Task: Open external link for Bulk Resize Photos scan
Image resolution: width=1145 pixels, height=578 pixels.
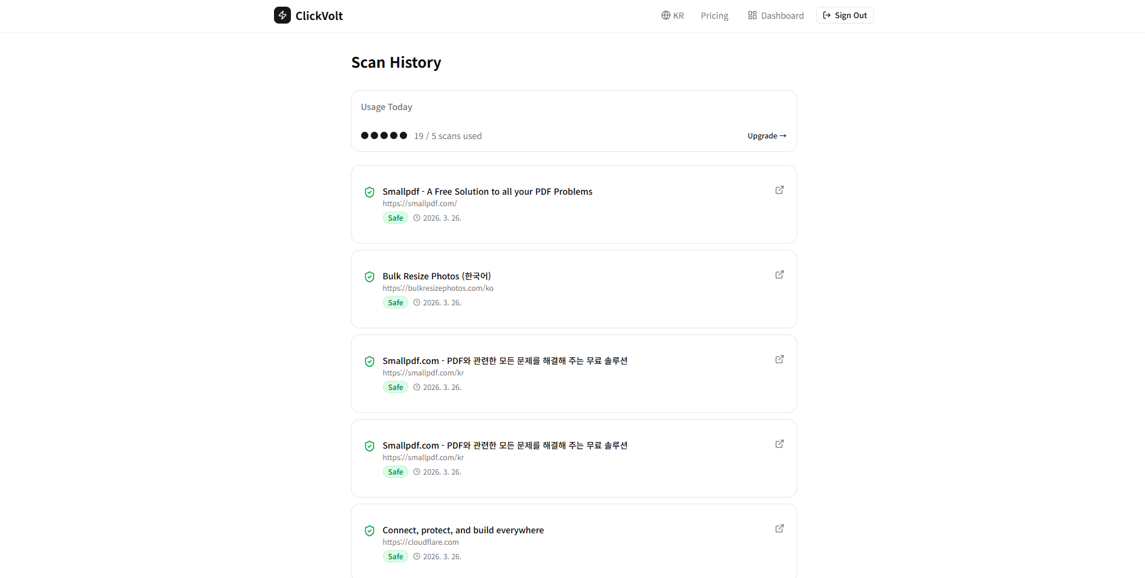Action: pos(780,274)
